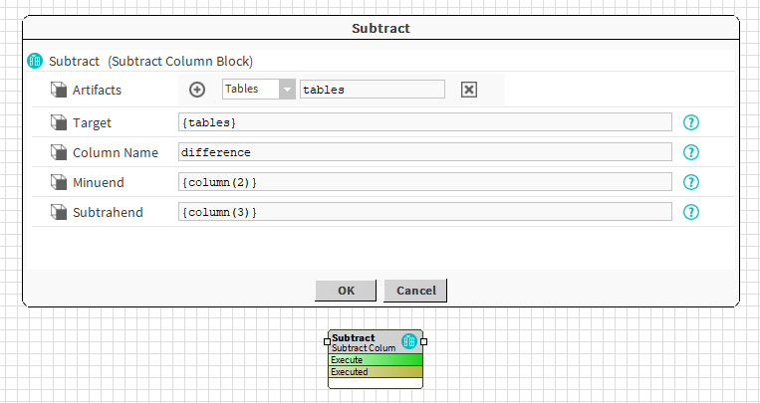Click the teal icon on Subtract node
Viewport: 760px width, 403px height.
pos(408,341)
